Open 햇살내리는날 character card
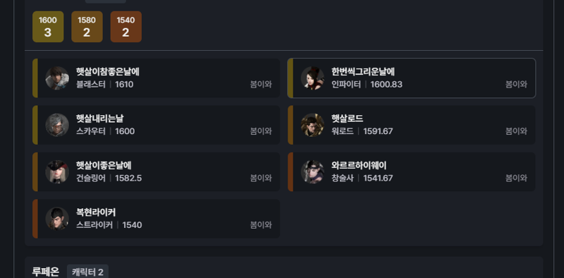Screen dimensions: 564x278 [156, 125]
